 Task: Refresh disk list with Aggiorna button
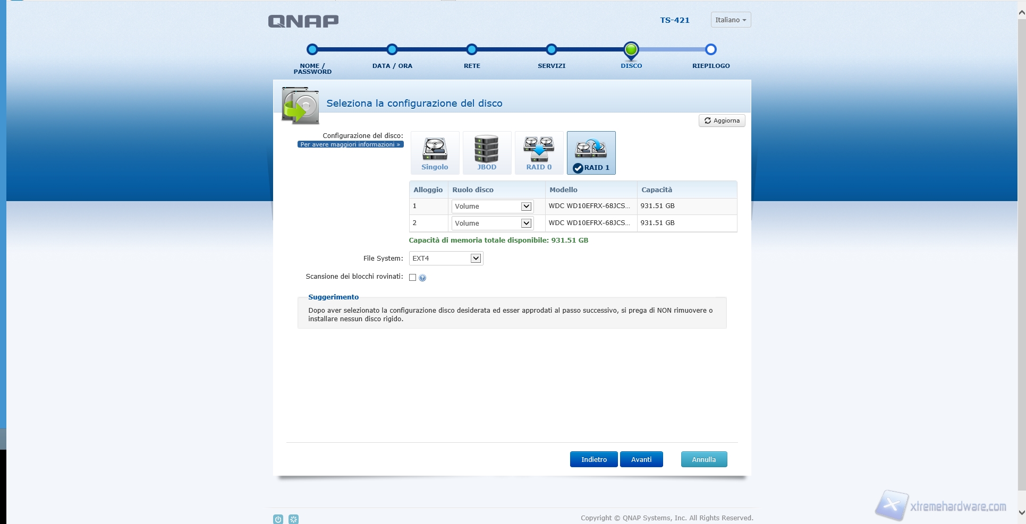(722, 121)
